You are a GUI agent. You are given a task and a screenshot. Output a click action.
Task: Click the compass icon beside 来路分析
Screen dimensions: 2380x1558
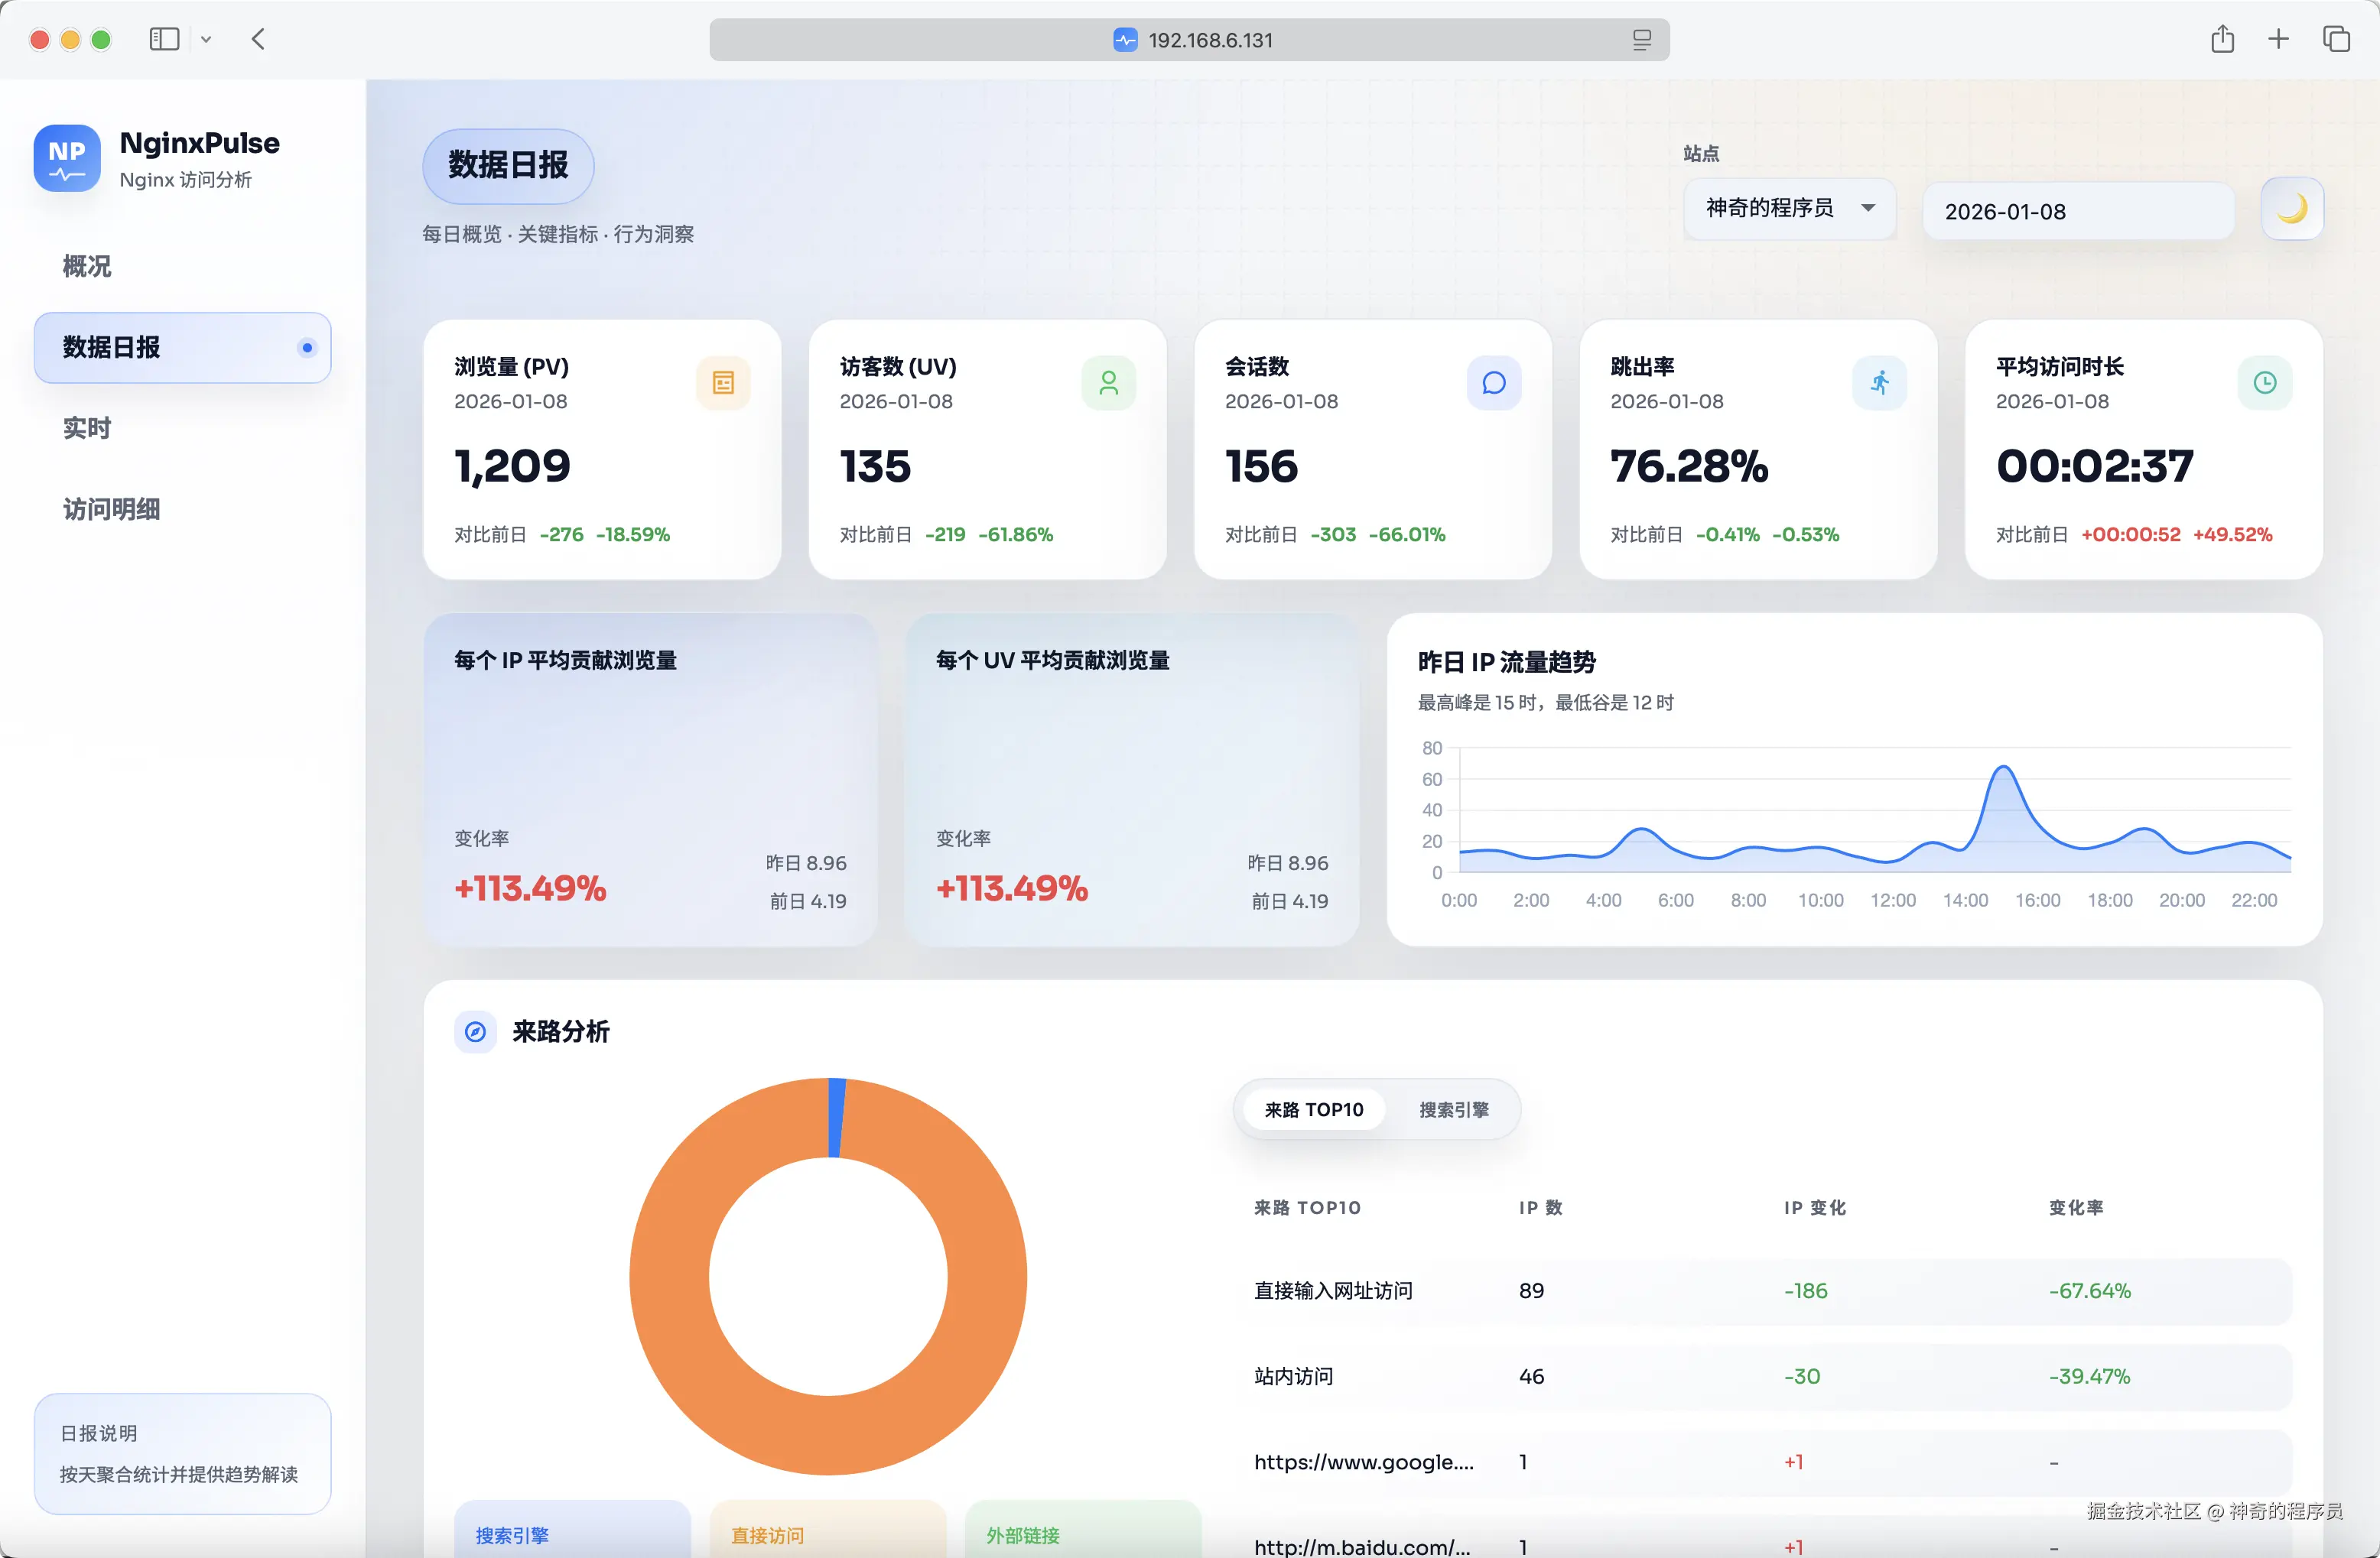coord(475,1031)
